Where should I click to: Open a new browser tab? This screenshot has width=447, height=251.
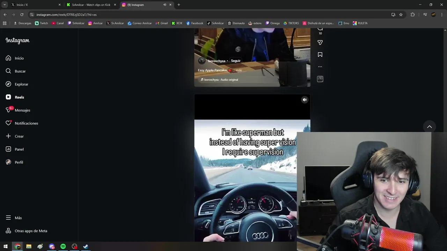tap(179, 5)
